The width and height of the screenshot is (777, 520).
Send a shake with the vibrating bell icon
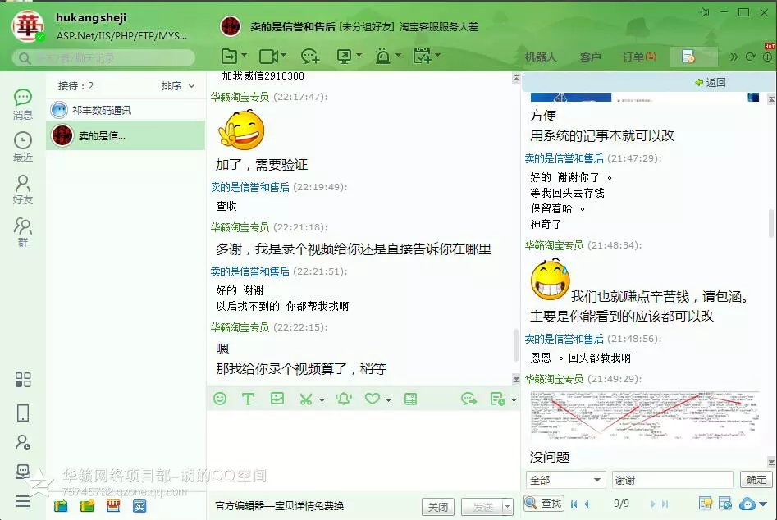(x=344, y=399)
